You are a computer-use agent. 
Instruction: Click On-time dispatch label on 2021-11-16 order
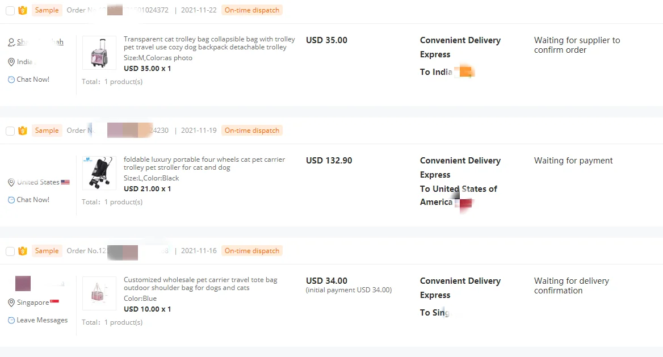click(x=252, y=251)
